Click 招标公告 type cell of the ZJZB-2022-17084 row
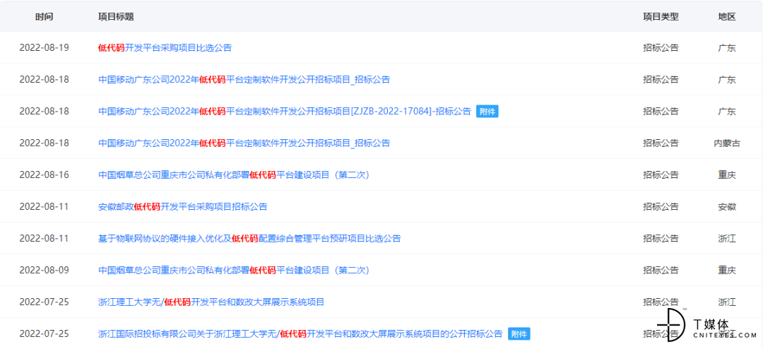This screenshot has width=763, height=349. [661, 112]
